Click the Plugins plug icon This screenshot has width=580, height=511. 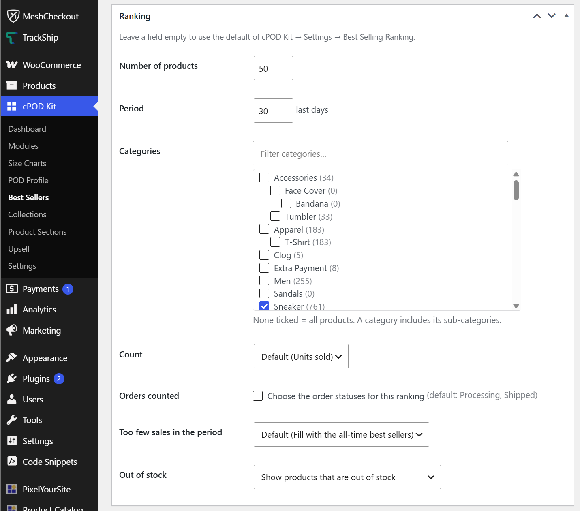click(x=12, y=378)
